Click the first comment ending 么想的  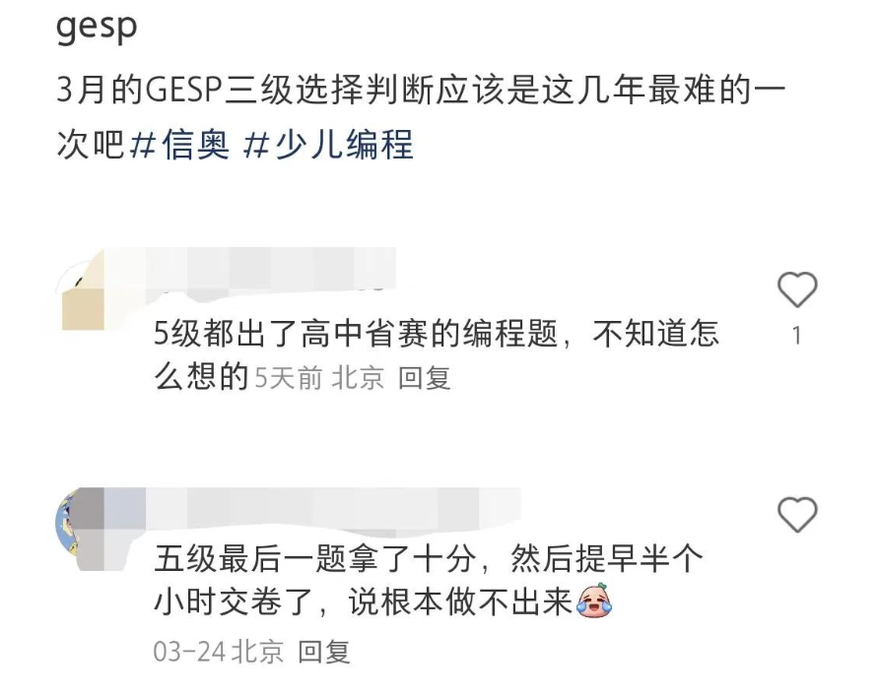point(201,376)
